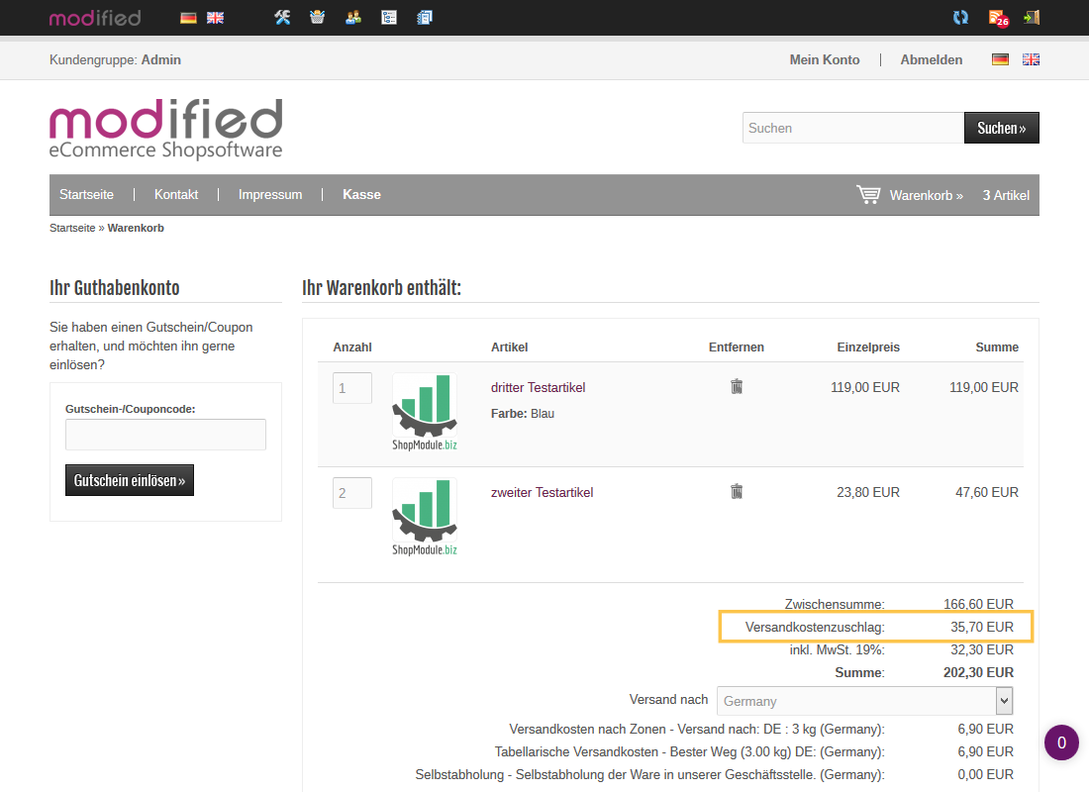Select English flag in black admin bar
Image resolution: width=1089 pixels, height=792 pixels.
click(x=215, y=18)
